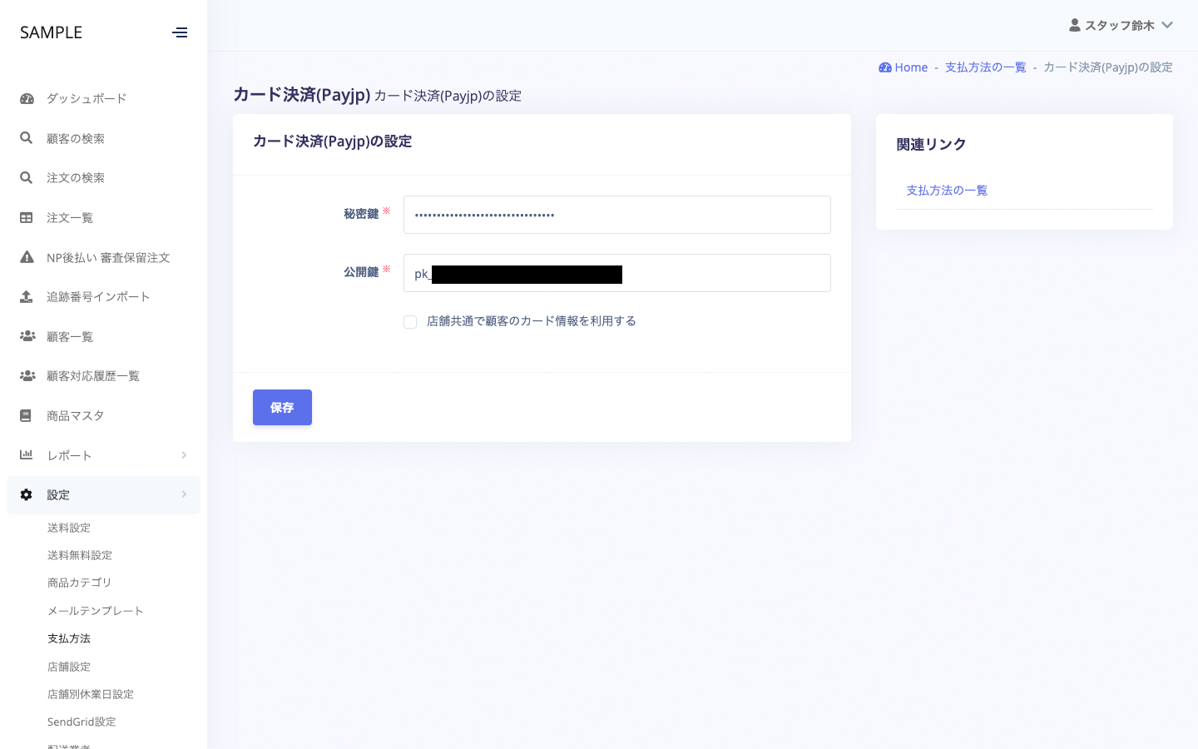
Task: Expand the レポート submenu chevron
Action: (x=185, y=455)
